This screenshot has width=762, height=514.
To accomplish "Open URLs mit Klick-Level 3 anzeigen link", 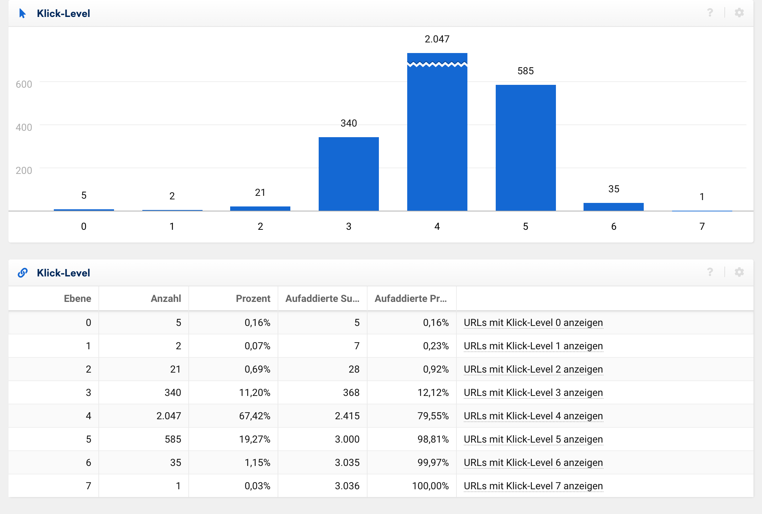I will click(x=533, y=393).
